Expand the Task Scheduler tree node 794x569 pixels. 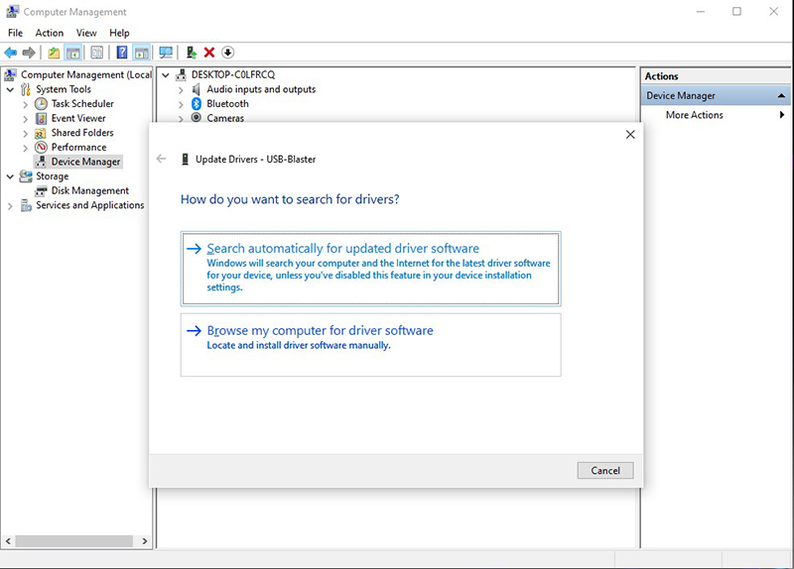click(26, 104)
